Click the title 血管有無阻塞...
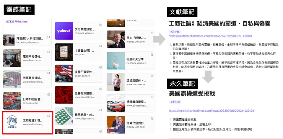This screenshot has height=139, width=283. (85, 93)
